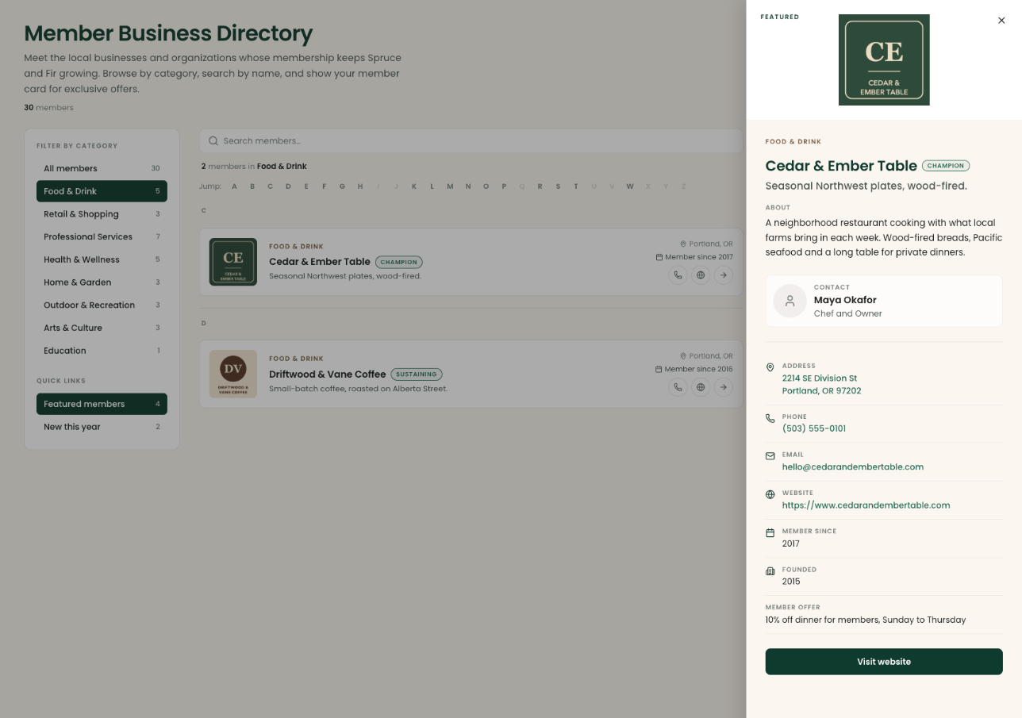Click Driftwood & Vane Coffee card title

pyautogui.click(x=328, y=374)
